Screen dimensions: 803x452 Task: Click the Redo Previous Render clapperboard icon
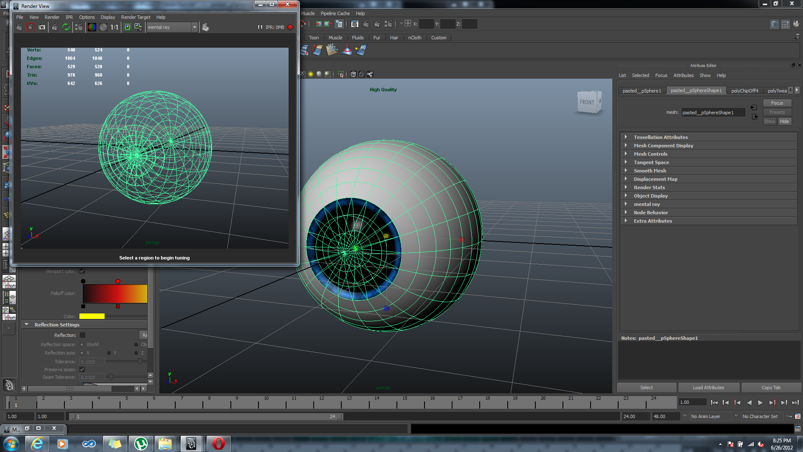[19, 27]
